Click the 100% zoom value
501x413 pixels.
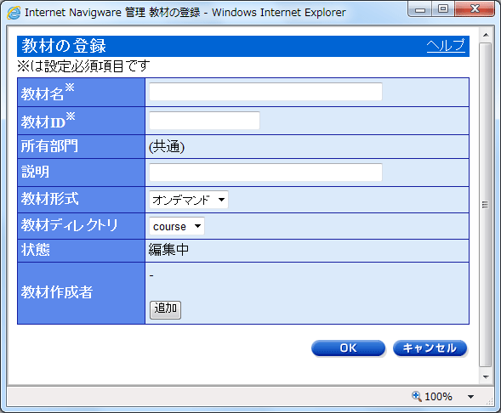[x=438, y=396]
